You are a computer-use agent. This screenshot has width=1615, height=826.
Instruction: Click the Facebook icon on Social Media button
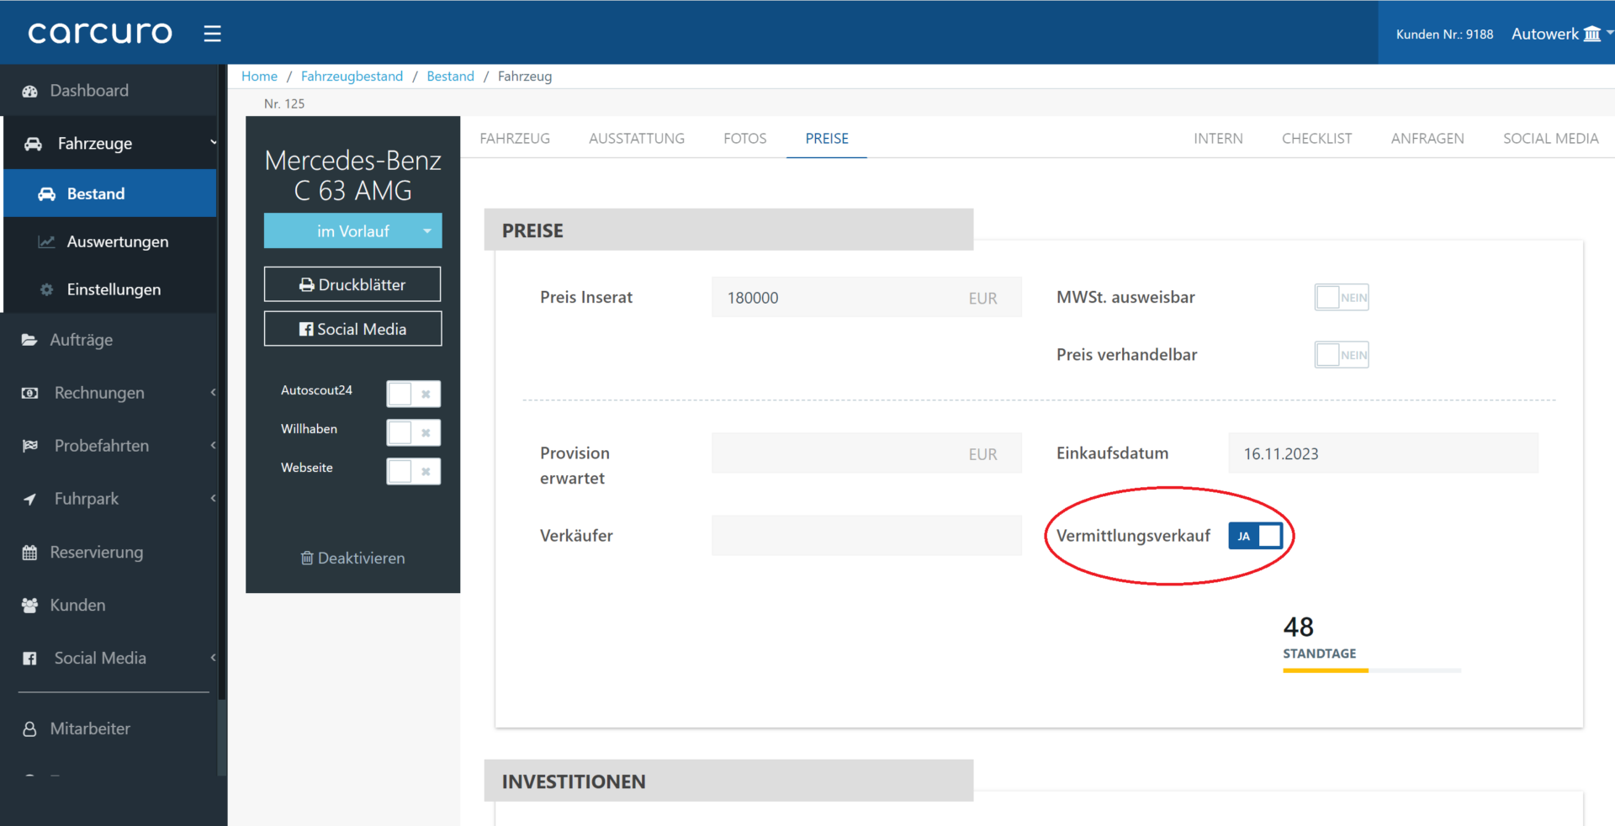[306, 330]
